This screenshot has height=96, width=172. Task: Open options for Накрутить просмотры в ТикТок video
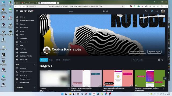[163, 89]
